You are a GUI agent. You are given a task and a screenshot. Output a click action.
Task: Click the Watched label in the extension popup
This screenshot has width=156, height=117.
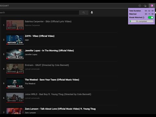tap(133, 14)
